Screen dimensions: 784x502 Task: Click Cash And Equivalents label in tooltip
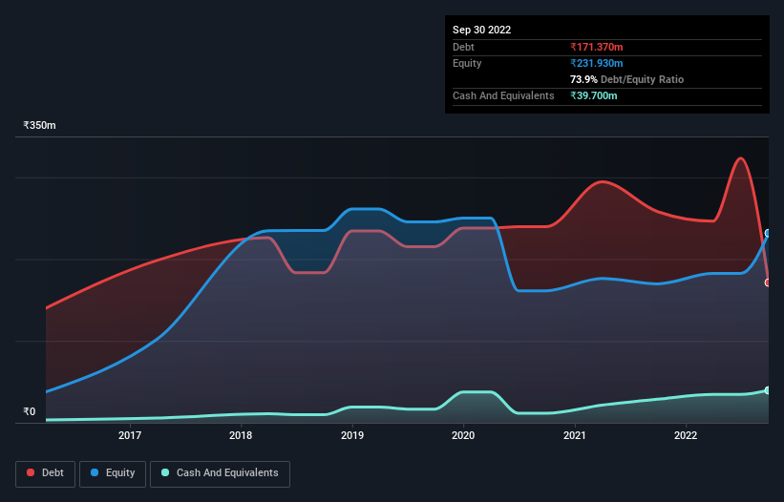(x=503, y=95)
